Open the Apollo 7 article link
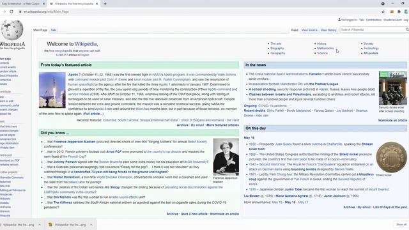Viewport: 409px width, 230px height. (74, 75)
